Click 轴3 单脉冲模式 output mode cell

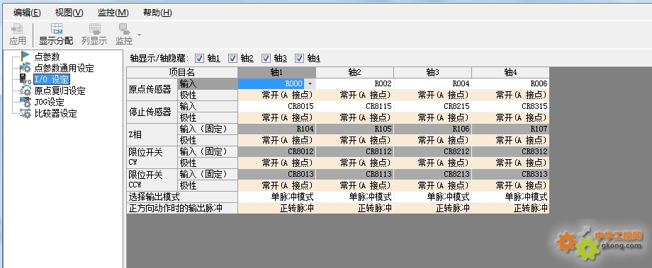[x=432, y=197]
